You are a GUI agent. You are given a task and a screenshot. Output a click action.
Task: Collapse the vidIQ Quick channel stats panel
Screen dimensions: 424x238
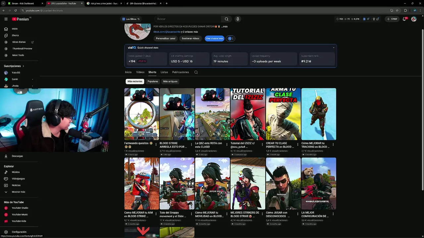(x=334, y=48)
